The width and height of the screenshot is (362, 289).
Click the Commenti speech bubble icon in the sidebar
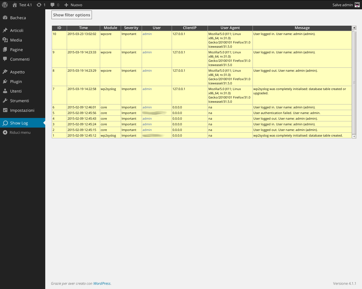click(x=5, y=59)
